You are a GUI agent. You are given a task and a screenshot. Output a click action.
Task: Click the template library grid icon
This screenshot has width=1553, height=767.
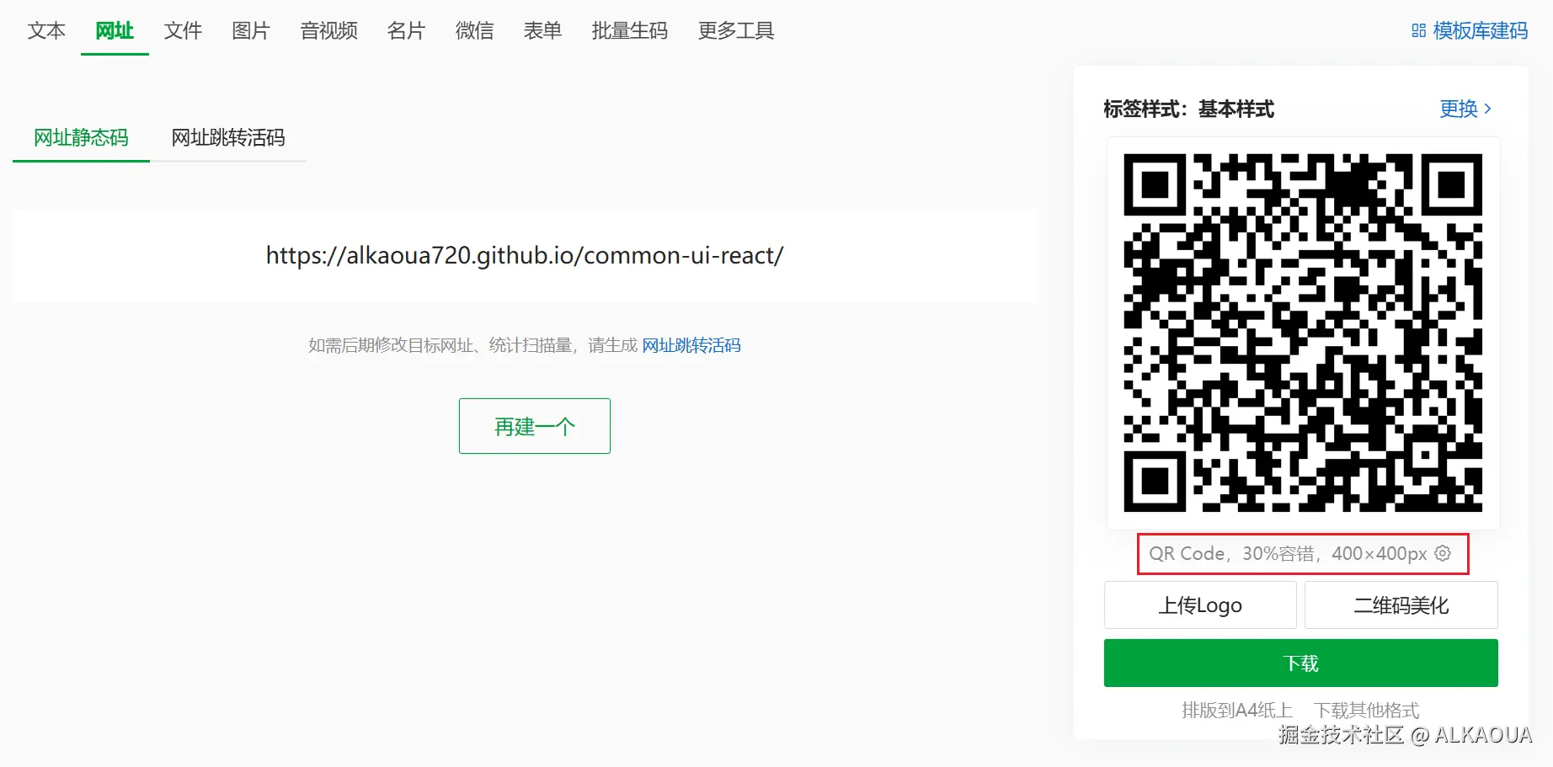click(1419, 31)
